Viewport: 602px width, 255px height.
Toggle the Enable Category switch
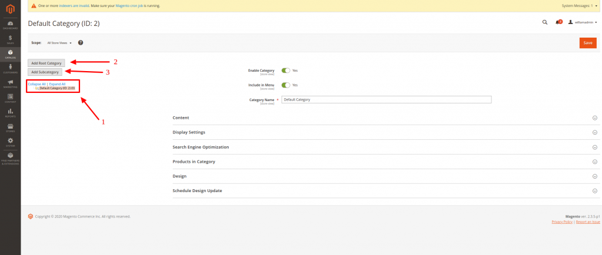coord(286,70)
